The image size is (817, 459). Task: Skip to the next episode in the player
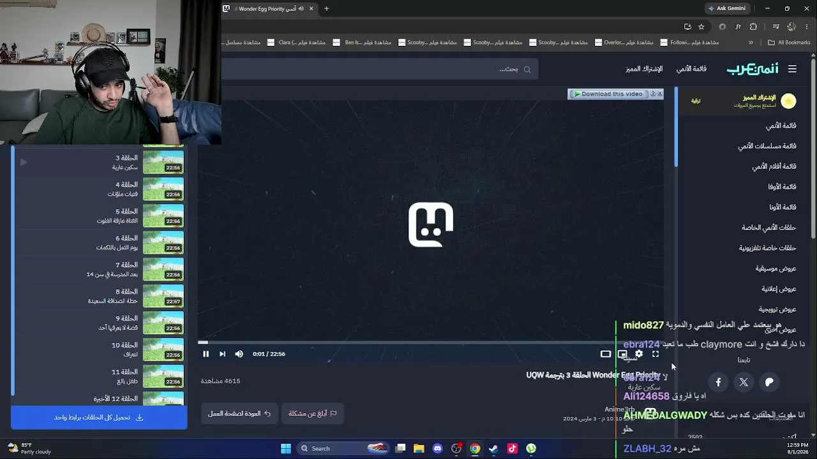(x=222, y=354)
